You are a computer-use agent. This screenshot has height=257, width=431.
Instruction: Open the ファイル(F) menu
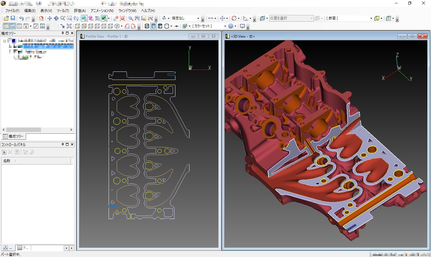pos(12,11)
